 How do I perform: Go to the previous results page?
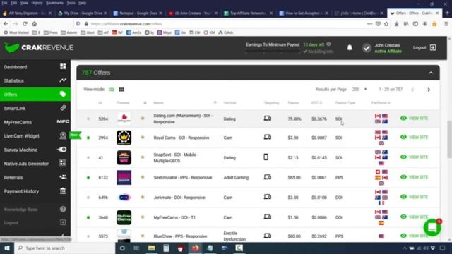click(412, 90)
